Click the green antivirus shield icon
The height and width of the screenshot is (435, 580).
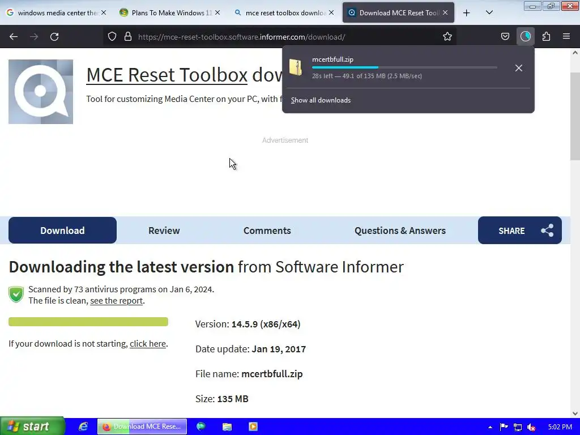click(16, 295)
